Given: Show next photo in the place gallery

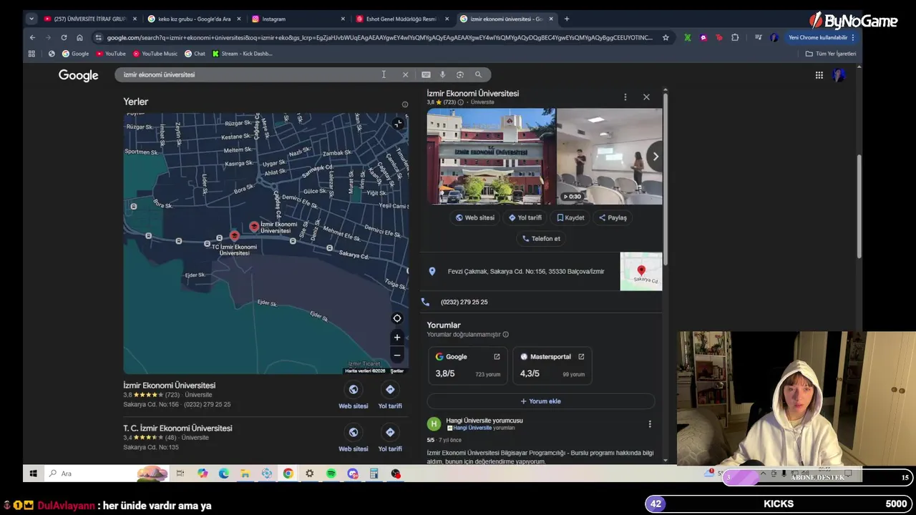Looking at the screenshot, I should pyautogui.click(x=655, y=157).
